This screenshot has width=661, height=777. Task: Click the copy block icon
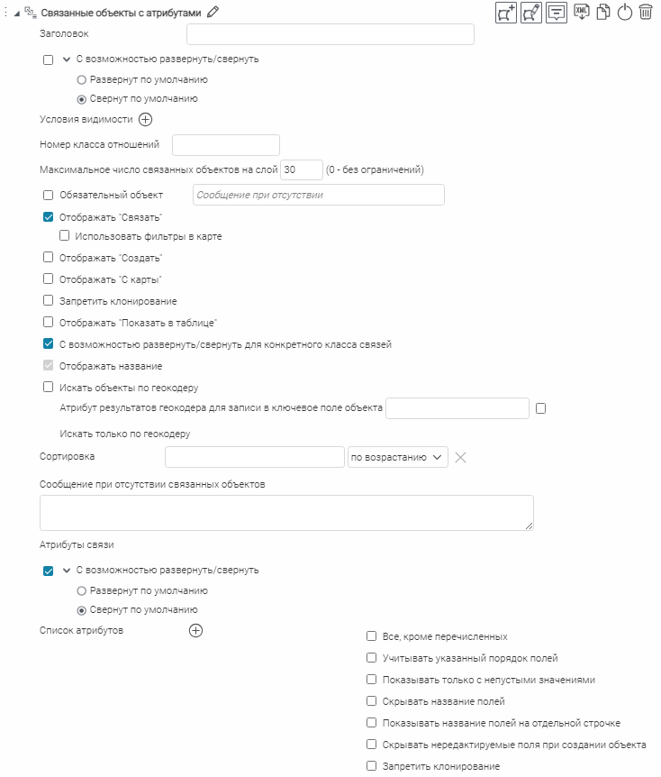[603, 13]
